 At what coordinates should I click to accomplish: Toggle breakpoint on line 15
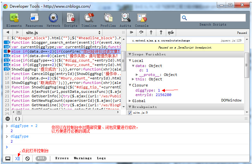coord(7,69)
